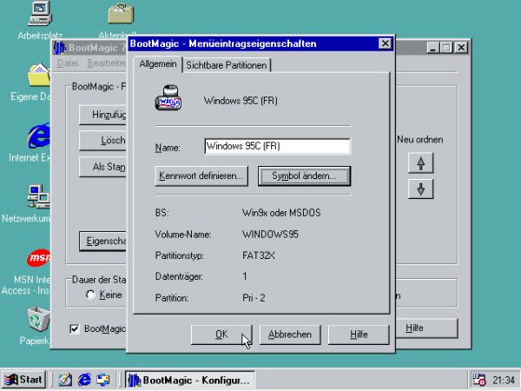Click the Volume-Name value WINDOWS95

(x=270, y=235)
